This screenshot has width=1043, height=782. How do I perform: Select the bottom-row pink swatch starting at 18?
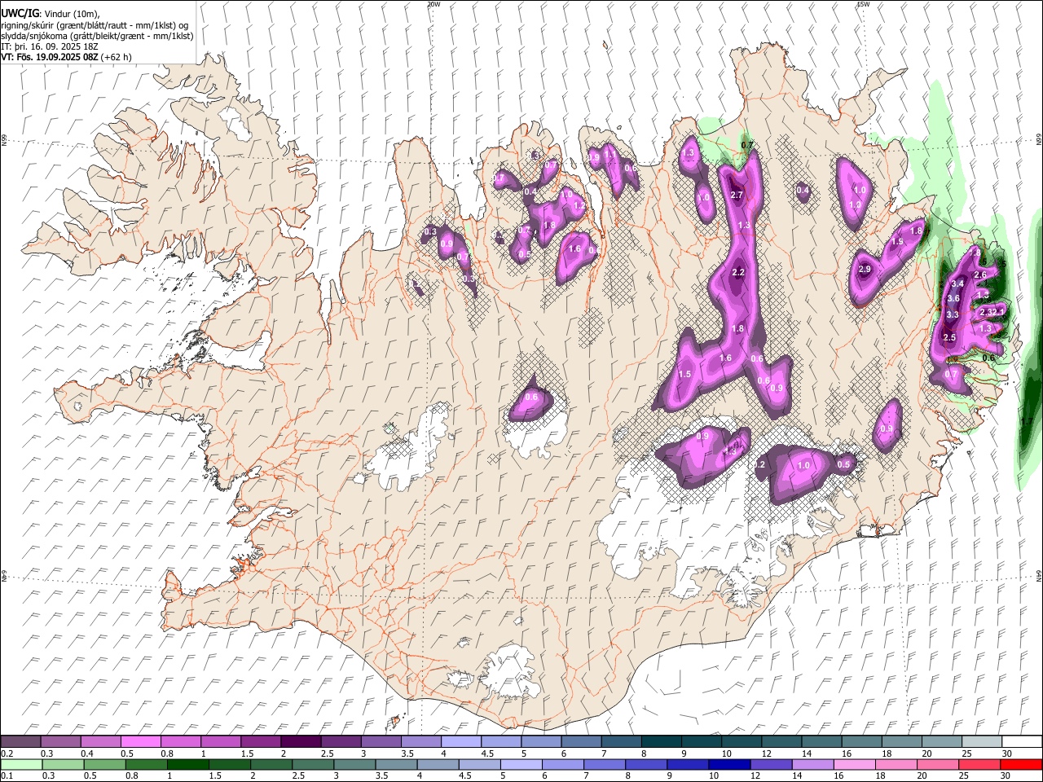point(897,764)
